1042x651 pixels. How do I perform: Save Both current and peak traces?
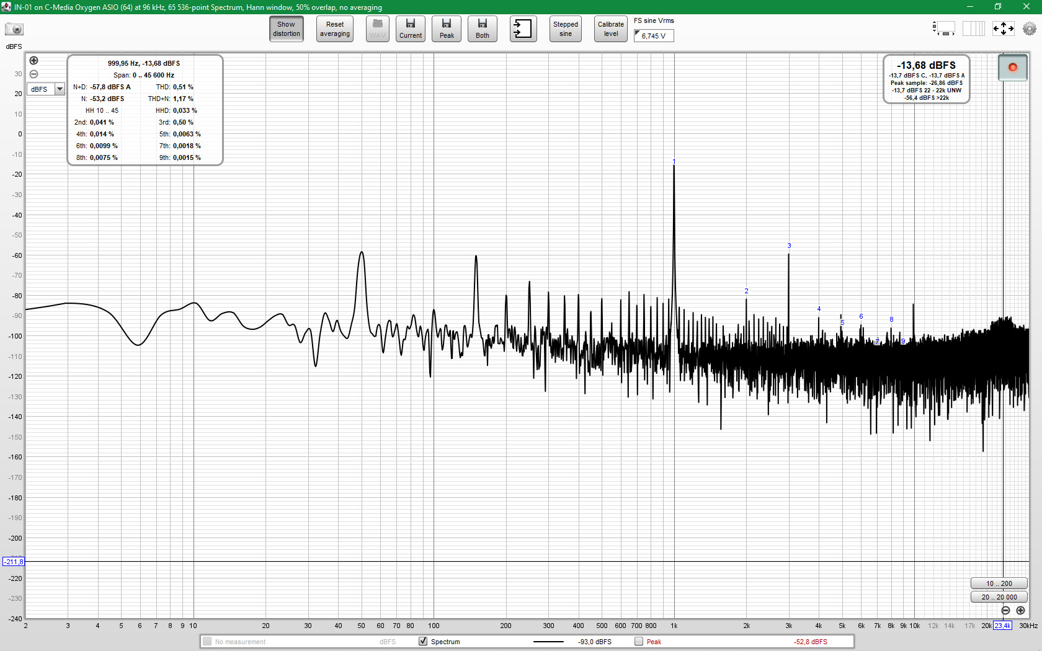pyautogui.click(x=483, y=29)
